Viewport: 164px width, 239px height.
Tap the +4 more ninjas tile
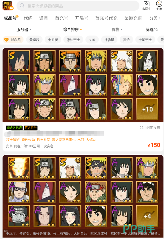pos(147,216)
